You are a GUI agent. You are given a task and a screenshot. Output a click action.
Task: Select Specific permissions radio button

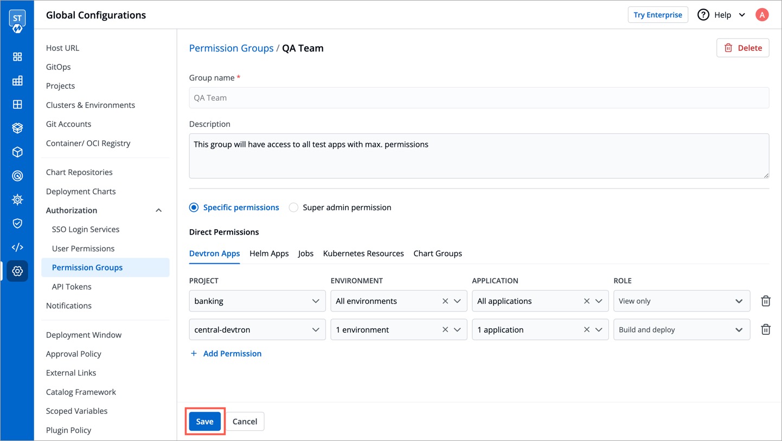[194, 207]
